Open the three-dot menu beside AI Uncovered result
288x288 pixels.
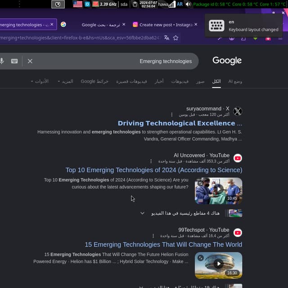(x=151, y=161)
